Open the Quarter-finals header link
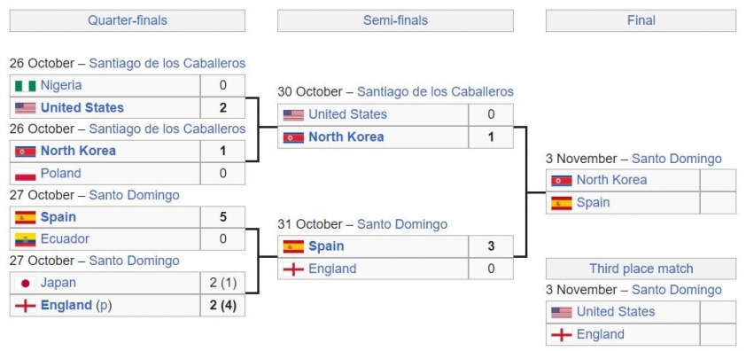The width and height of the screenshot is (746, 351). tap(128, 20)
